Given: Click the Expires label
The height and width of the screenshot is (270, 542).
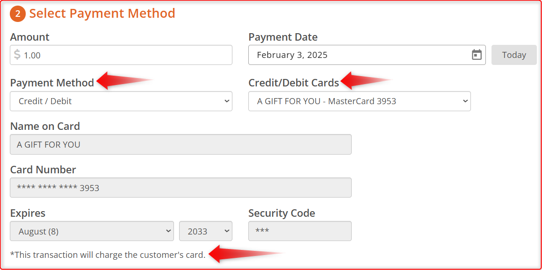Looking at the screenshot, I should coord(28,213).
